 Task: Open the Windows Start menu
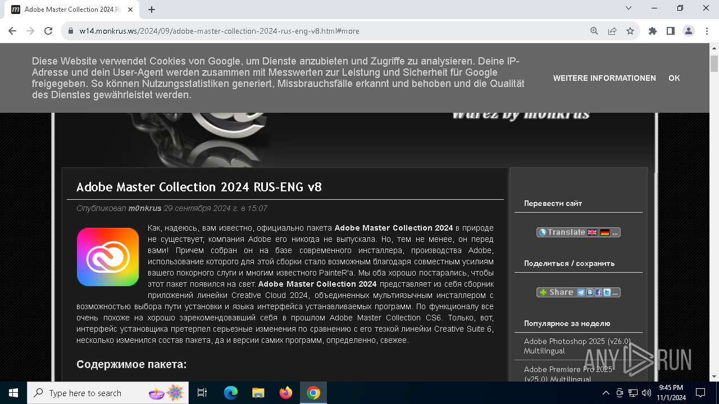click(13, 393)
